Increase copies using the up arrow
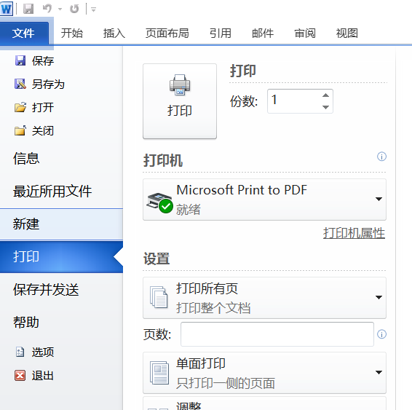The image size is (412, 410). click(326, 95)
